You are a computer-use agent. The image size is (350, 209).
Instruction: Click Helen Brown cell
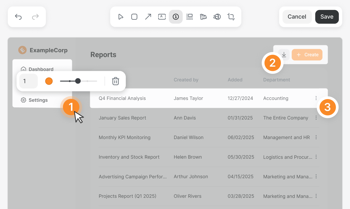click(188, 157)
